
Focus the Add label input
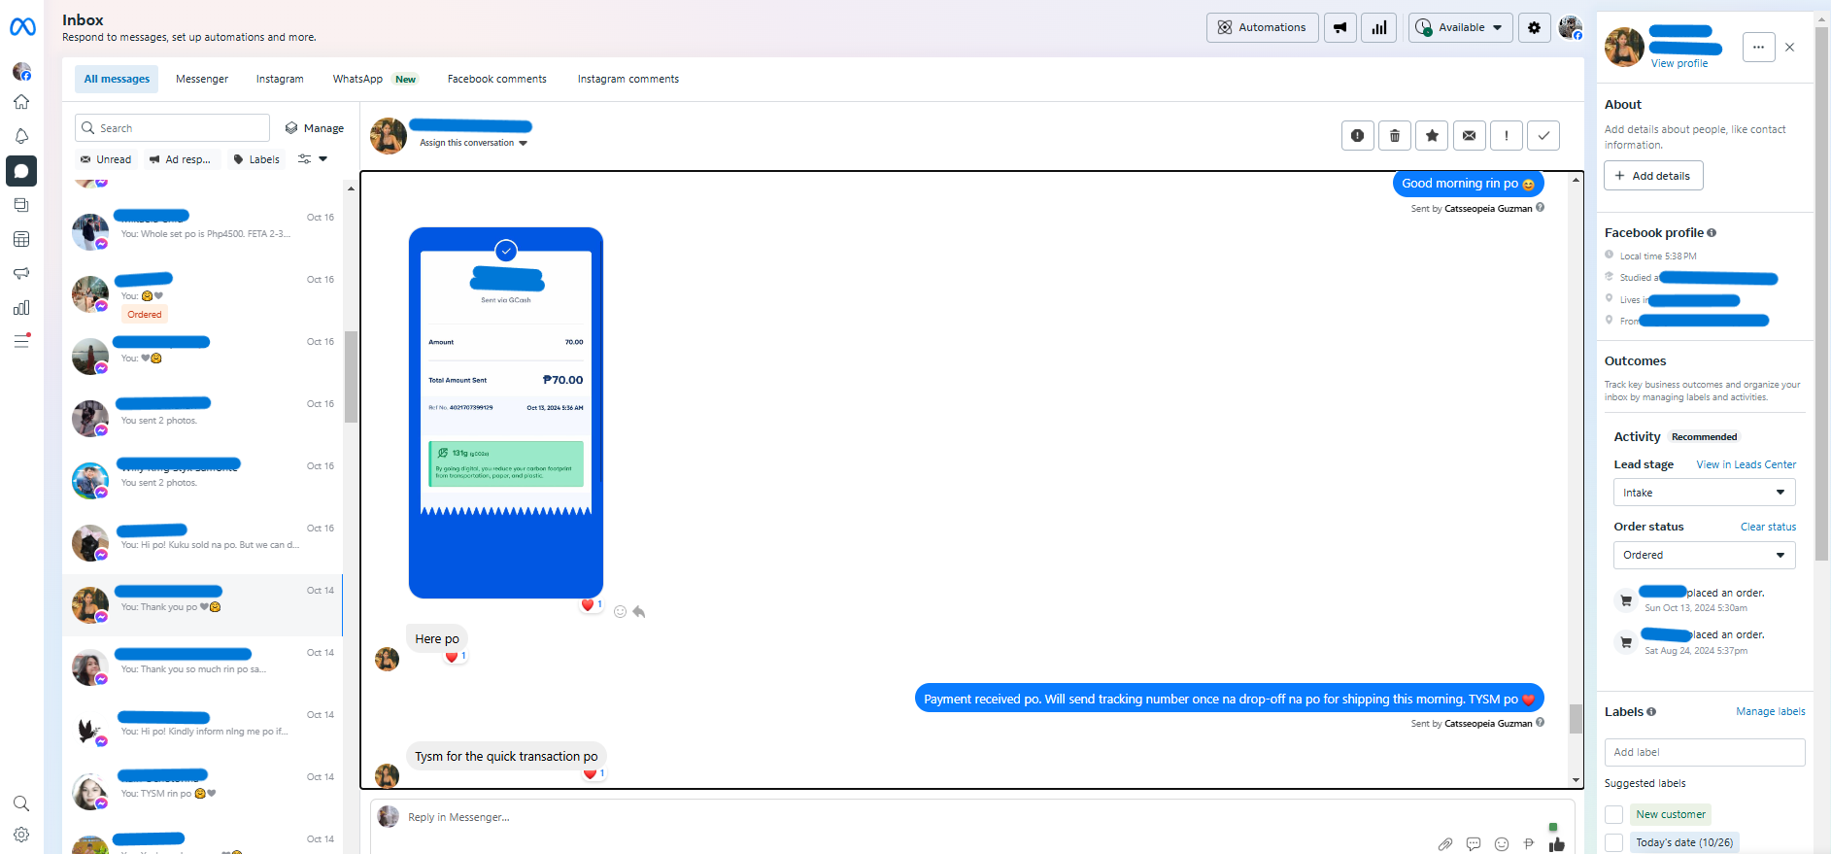[1705, 752]
